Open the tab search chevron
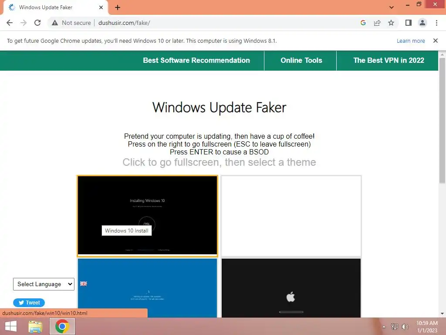This screenshot has height=335, width=446. click(x=392, y=7)
